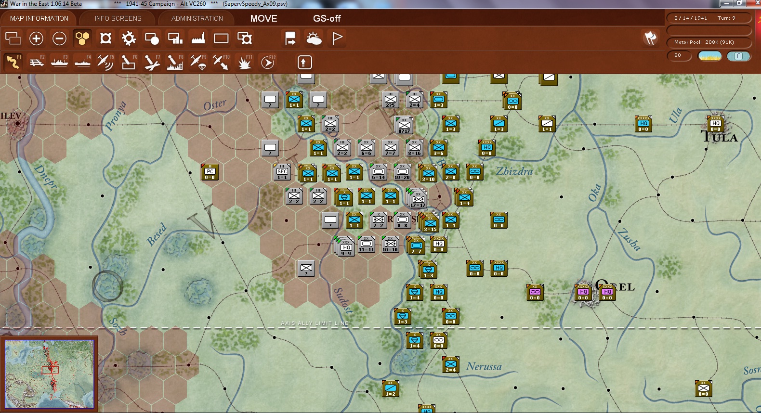Zoom out the map with minus icon
Viewport: 761px width, 413px height.
click(59, 38)
